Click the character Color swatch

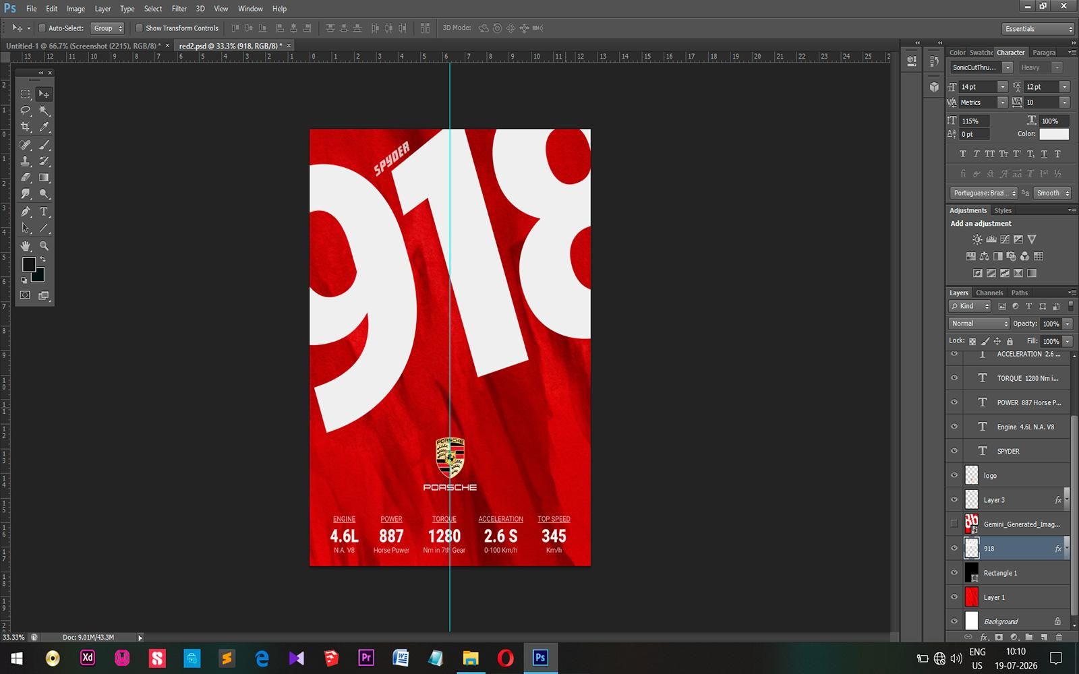tap(1054, 133)
